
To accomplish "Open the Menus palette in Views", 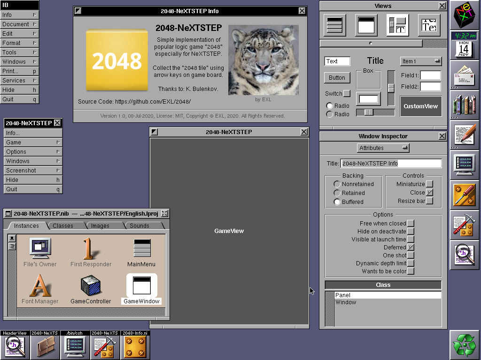I will pyautogui.click(x=334, y=25).
